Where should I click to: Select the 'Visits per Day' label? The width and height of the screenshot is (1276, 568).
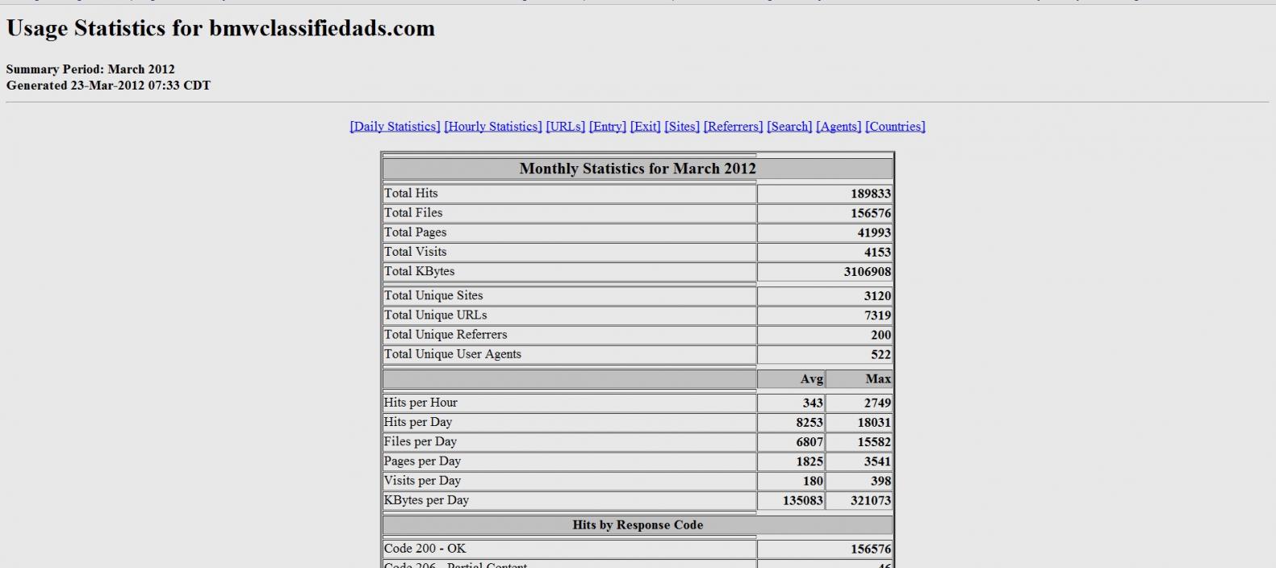tap(422, 481)
